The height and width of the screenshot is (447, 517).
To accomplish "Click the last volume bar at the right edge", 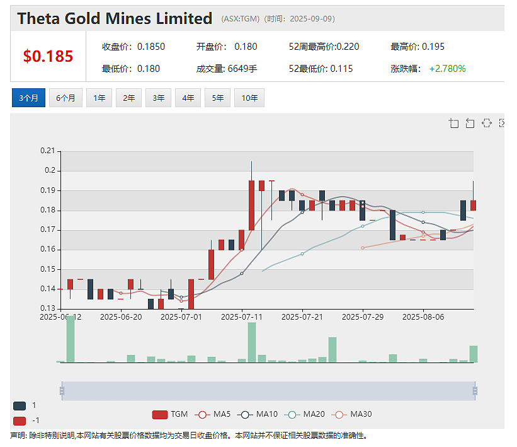I will pyautogui.click(x=474, y=354).
